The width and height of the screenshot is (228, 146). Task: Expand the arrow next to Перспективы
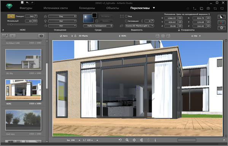coord(154,8)
